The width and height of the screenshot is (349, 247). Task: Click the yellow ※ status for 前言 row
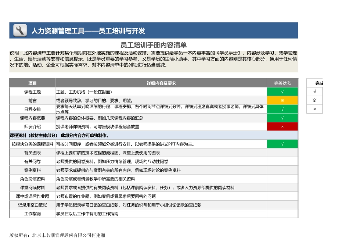(282, 100)
